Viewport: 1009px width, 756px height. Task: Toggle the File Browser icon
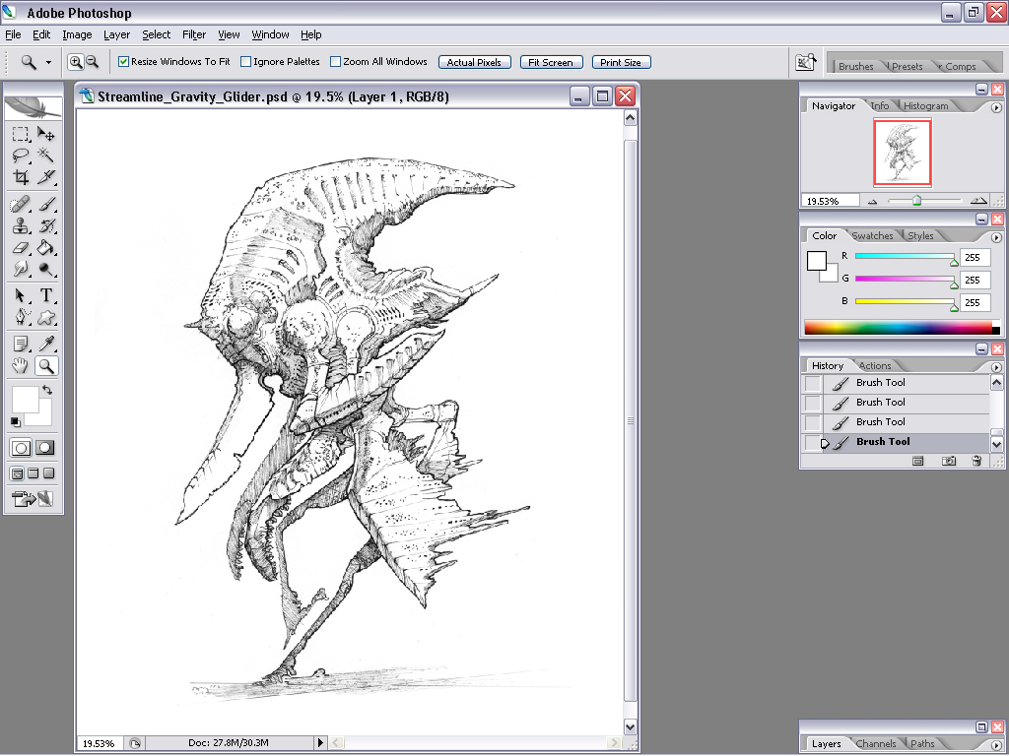click(806, 62)
